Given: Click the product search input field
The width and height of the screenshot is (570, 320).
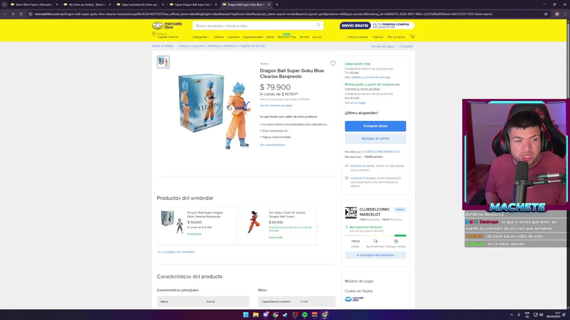Looking at the screenshot, I should [x=254, y=25].
